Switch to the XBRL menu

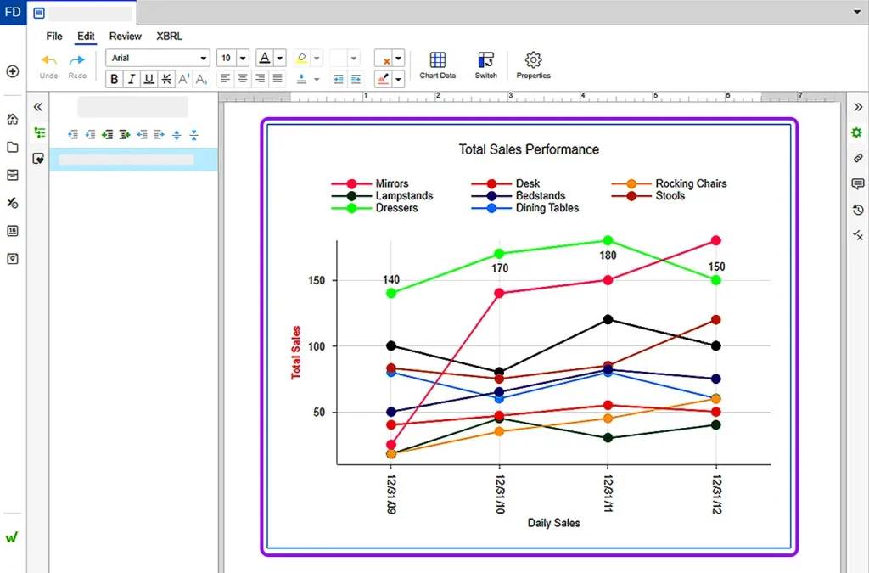point(169,37)
